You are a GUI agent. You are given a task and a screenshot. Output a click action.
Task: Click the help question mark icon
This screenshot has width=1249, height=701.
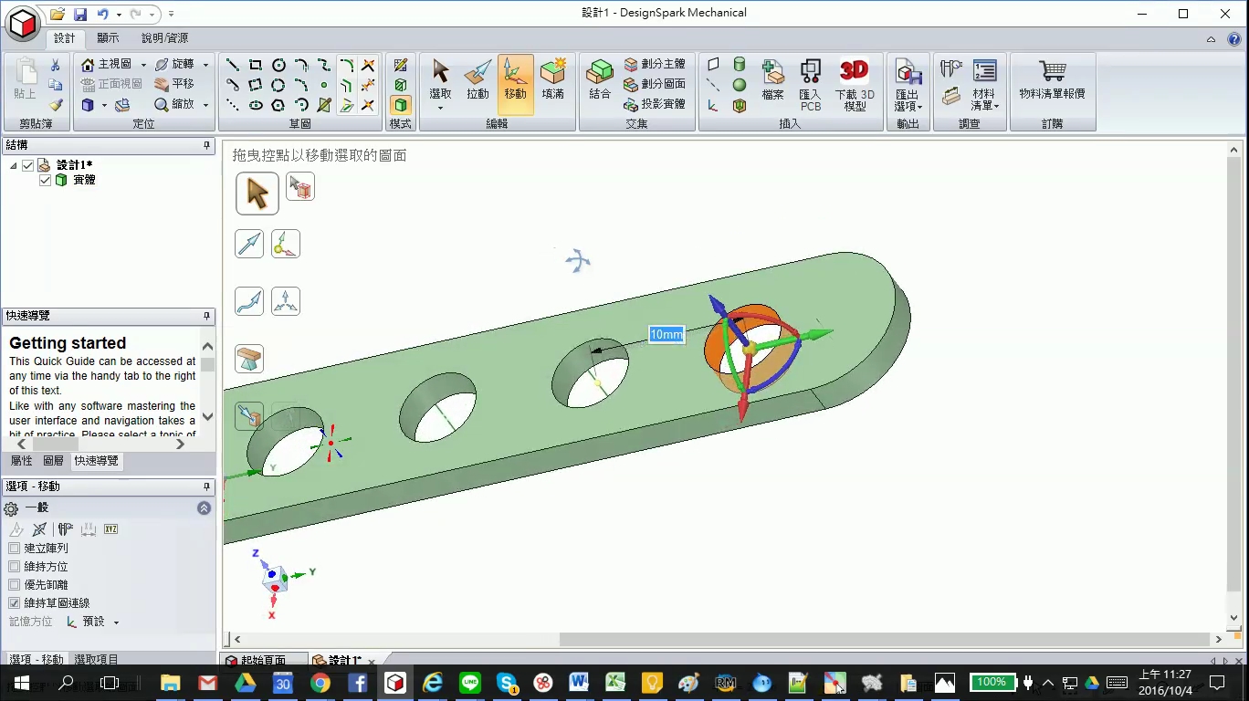coord(1233,39)
